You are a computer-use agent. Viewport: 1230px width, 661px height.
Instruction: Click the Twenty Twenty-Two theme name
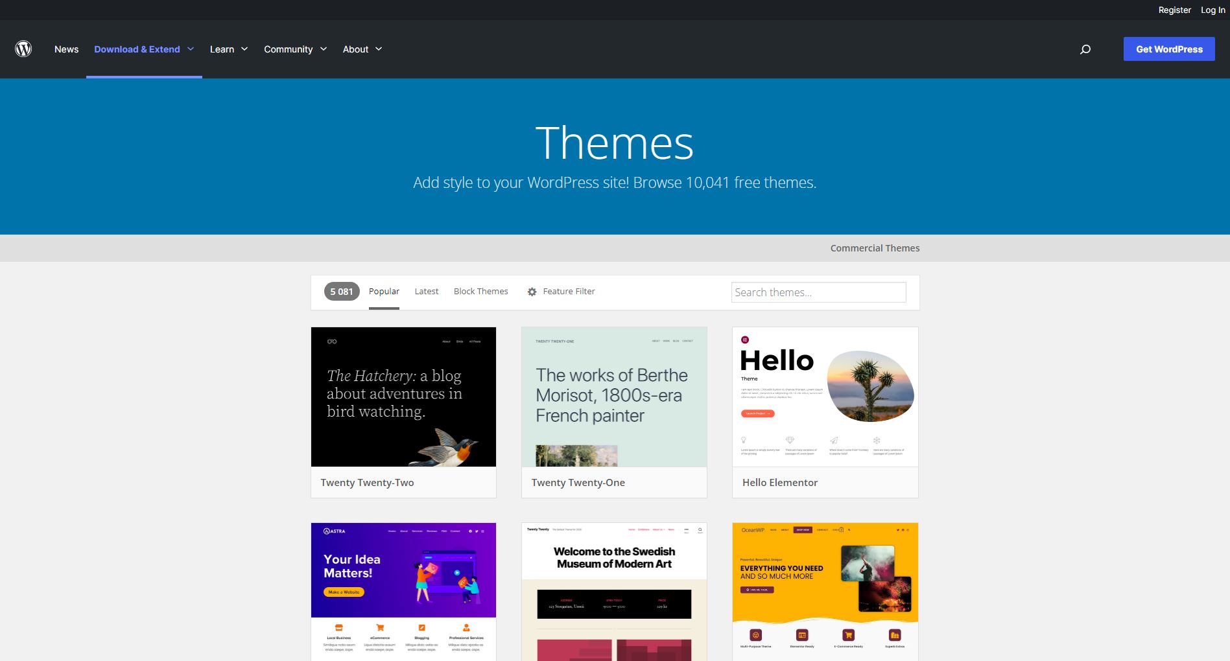(367, 483)
